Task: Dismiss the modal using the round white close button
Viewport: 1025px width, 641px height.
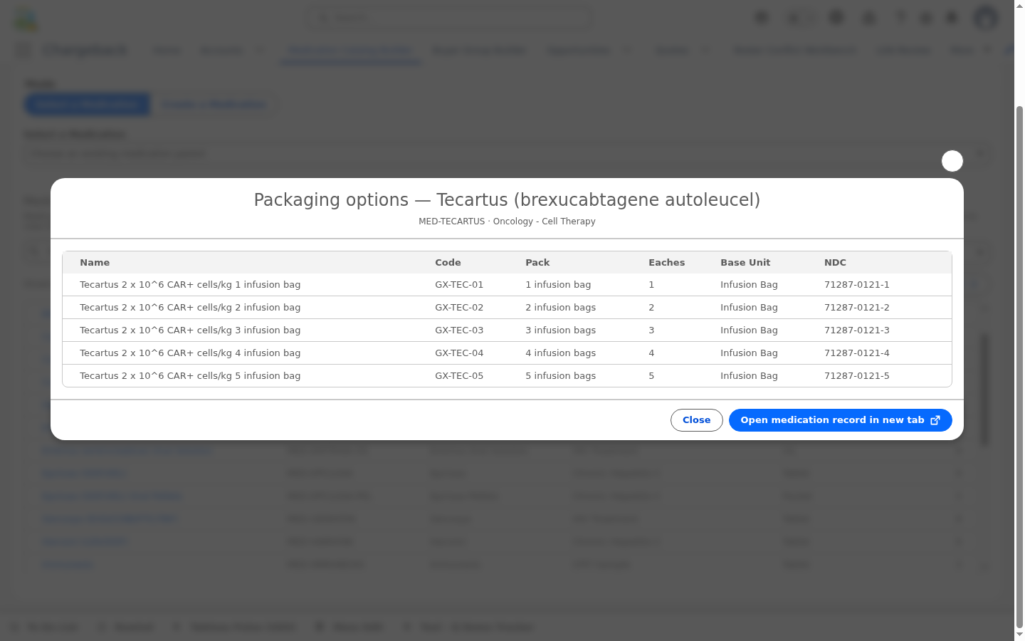Action: (x=952, y=161)
